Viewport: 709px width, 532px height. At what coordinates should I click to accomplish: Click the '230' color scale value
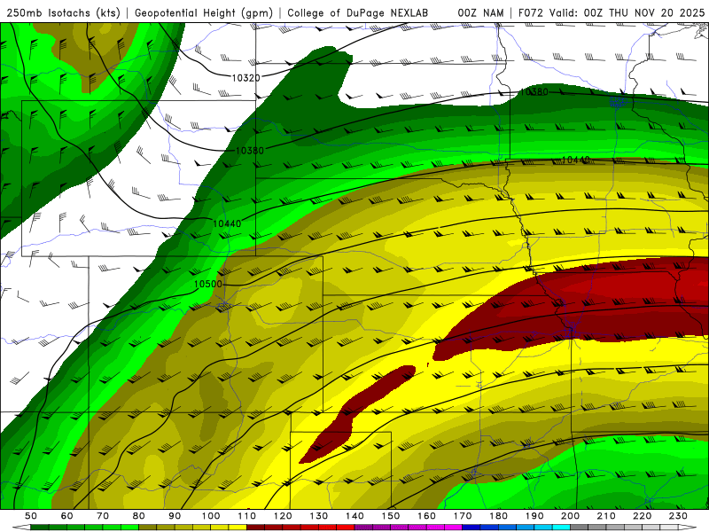pyautogui.click(x=678, y=516)
